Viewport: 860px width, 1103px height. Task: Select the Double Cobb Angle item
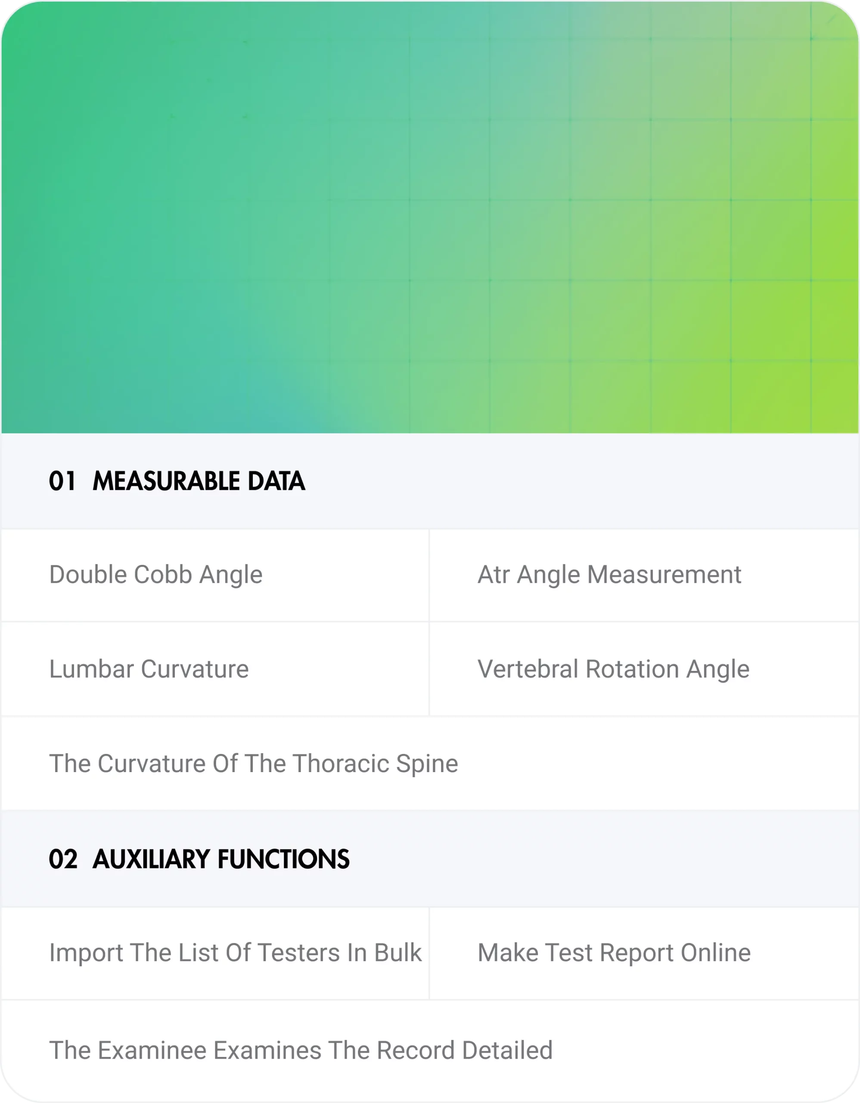coord(155,575)
